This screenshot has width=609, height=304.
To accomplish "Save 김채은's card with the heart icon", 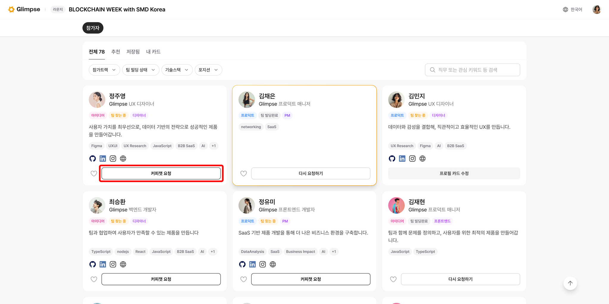I will pyautogui.click(x=244, y=173).
